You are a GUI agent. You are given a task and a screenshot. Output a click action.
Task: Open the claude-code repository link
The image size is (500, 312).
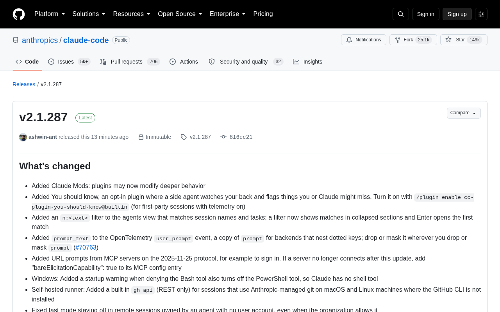(x=86, y=40)
